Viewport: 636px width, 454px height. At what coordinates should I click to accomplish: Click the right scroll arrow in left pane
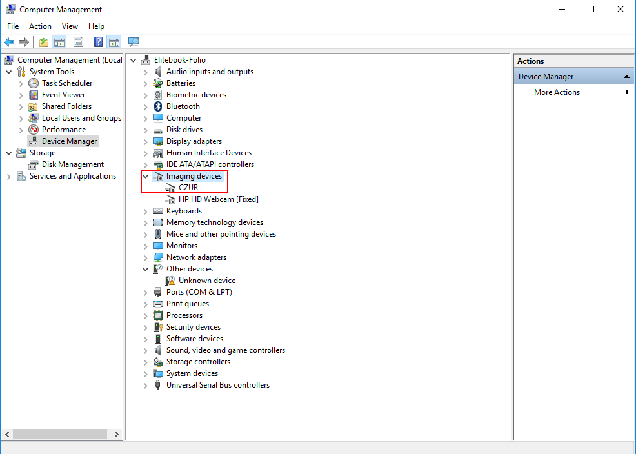(x=116, y=434)
